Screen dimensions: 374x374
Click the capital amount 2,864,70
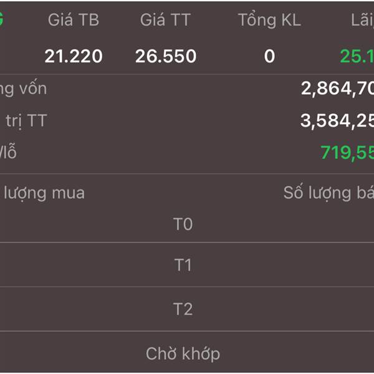(337, 89)
